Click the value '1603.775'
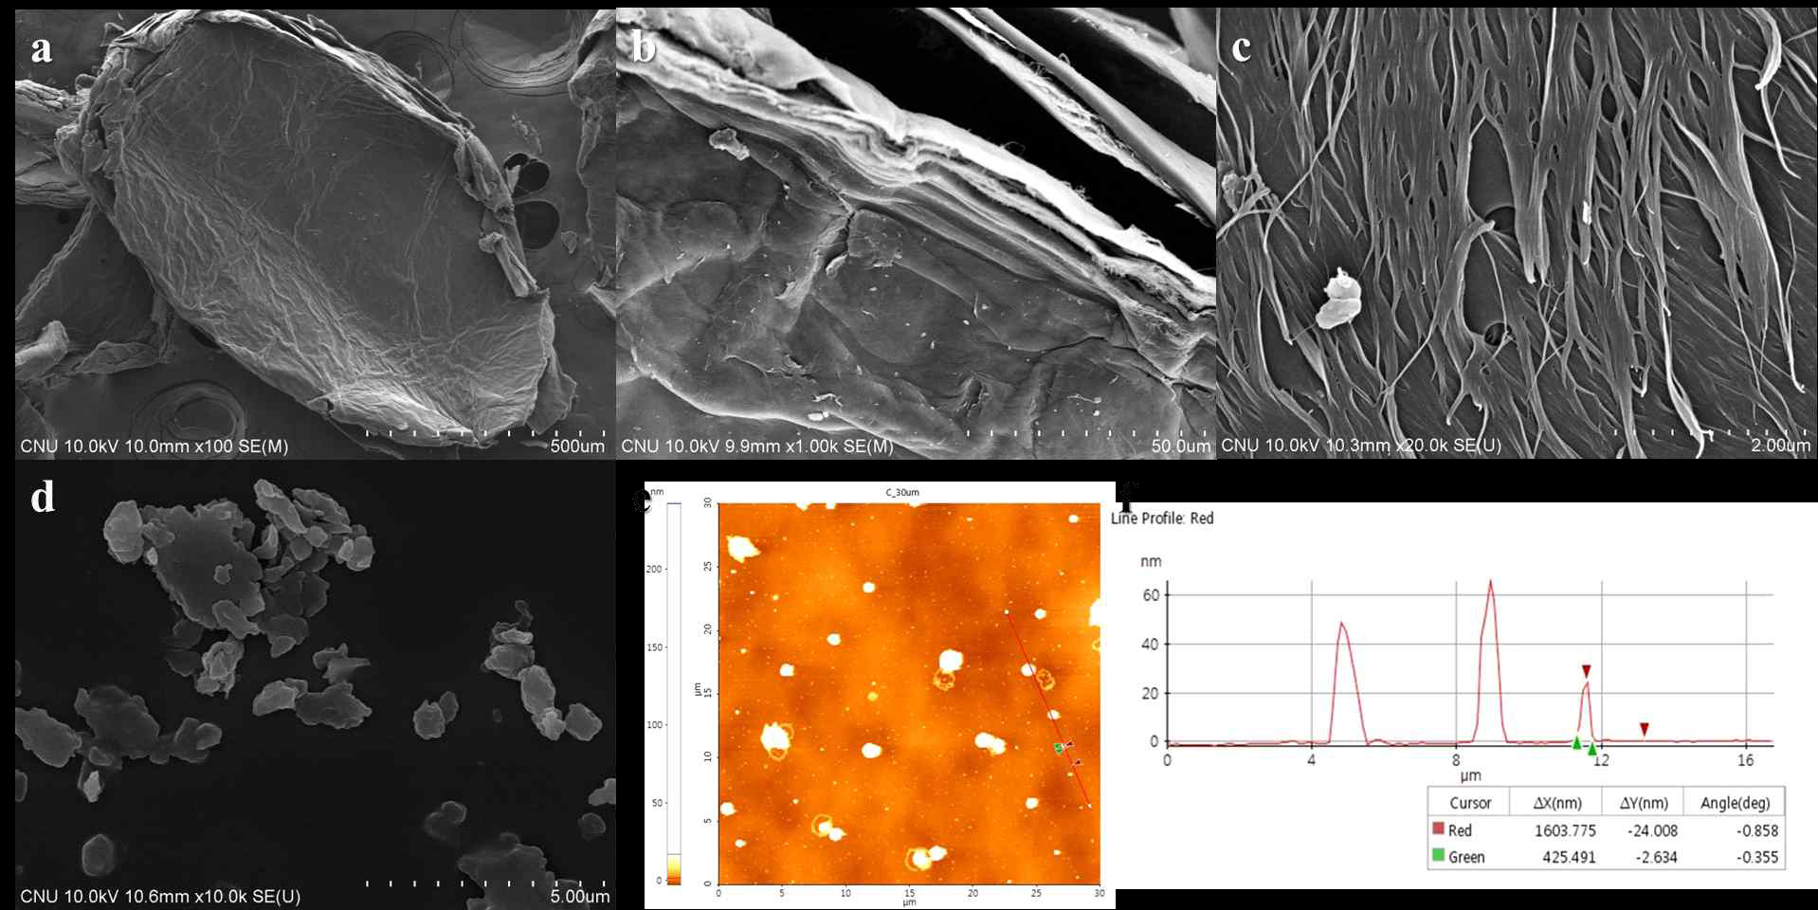 click(1566, 830)
